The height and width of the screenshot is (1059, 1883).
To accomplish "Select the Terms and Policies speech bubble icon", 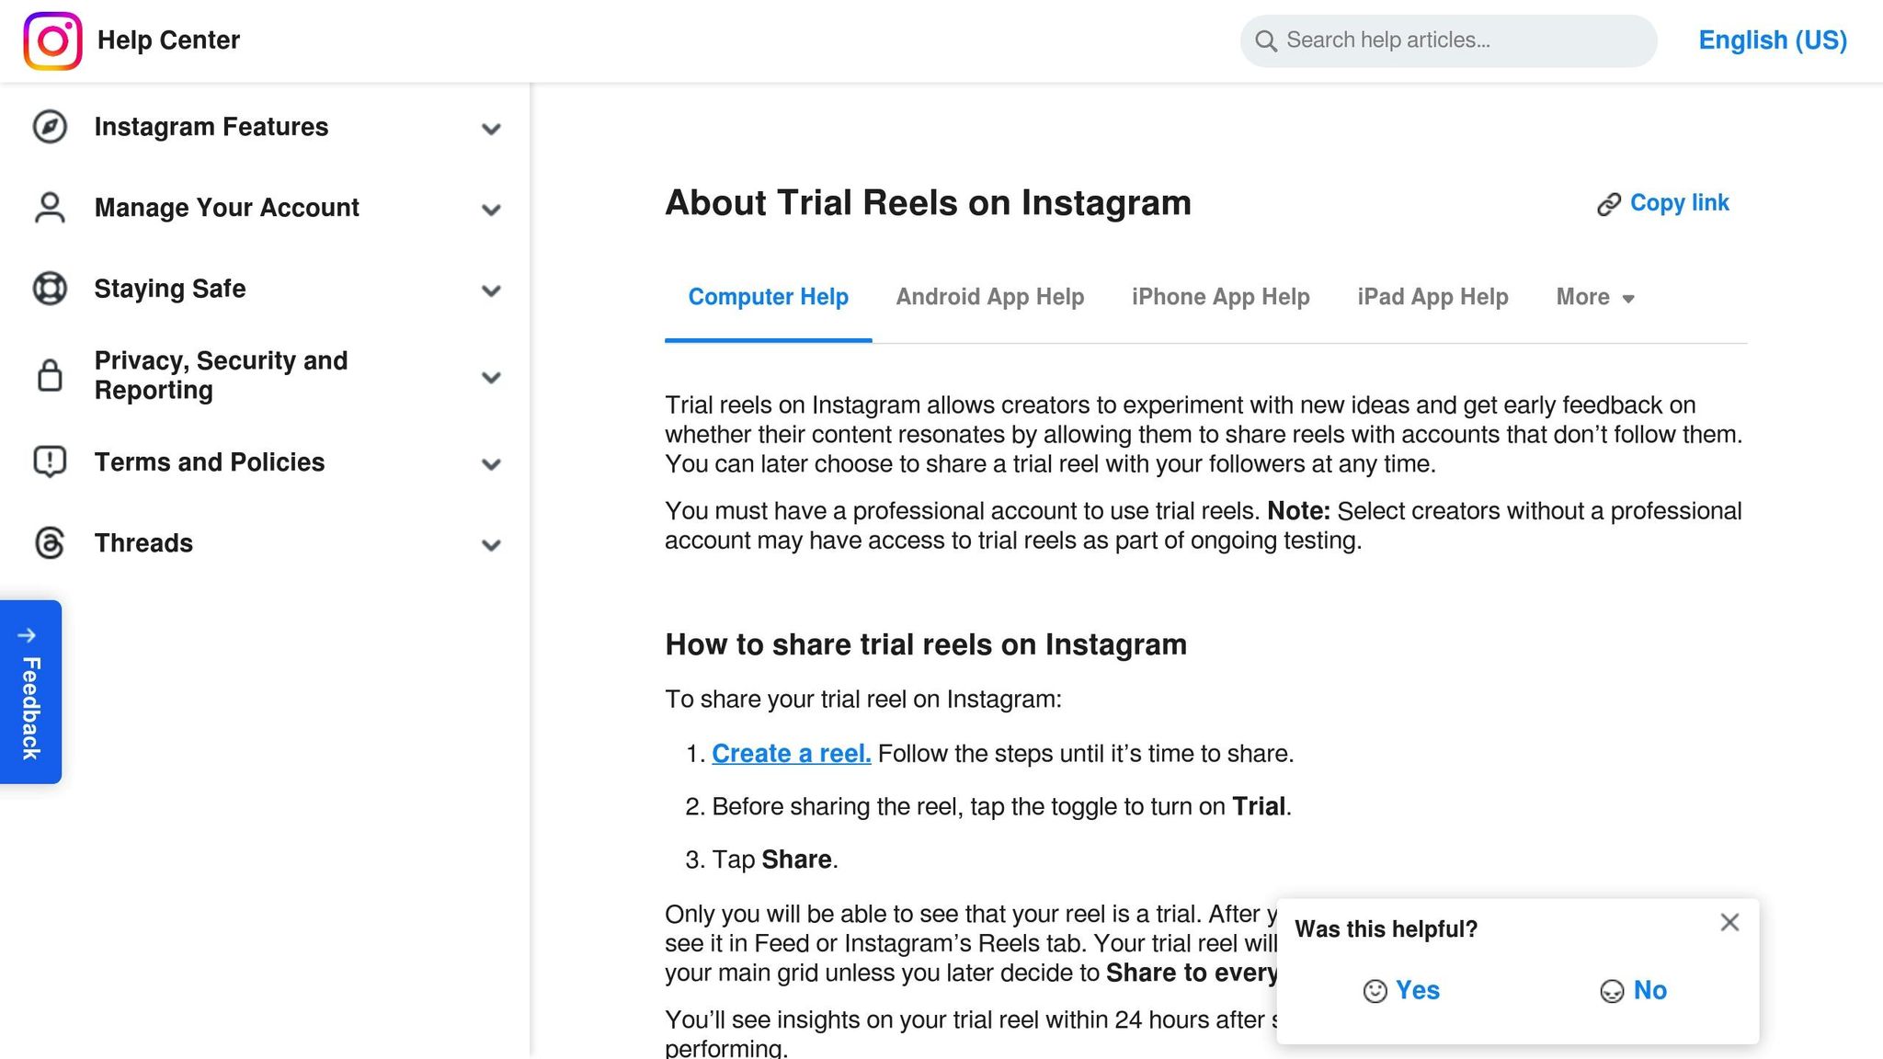I will coord(49,462).
